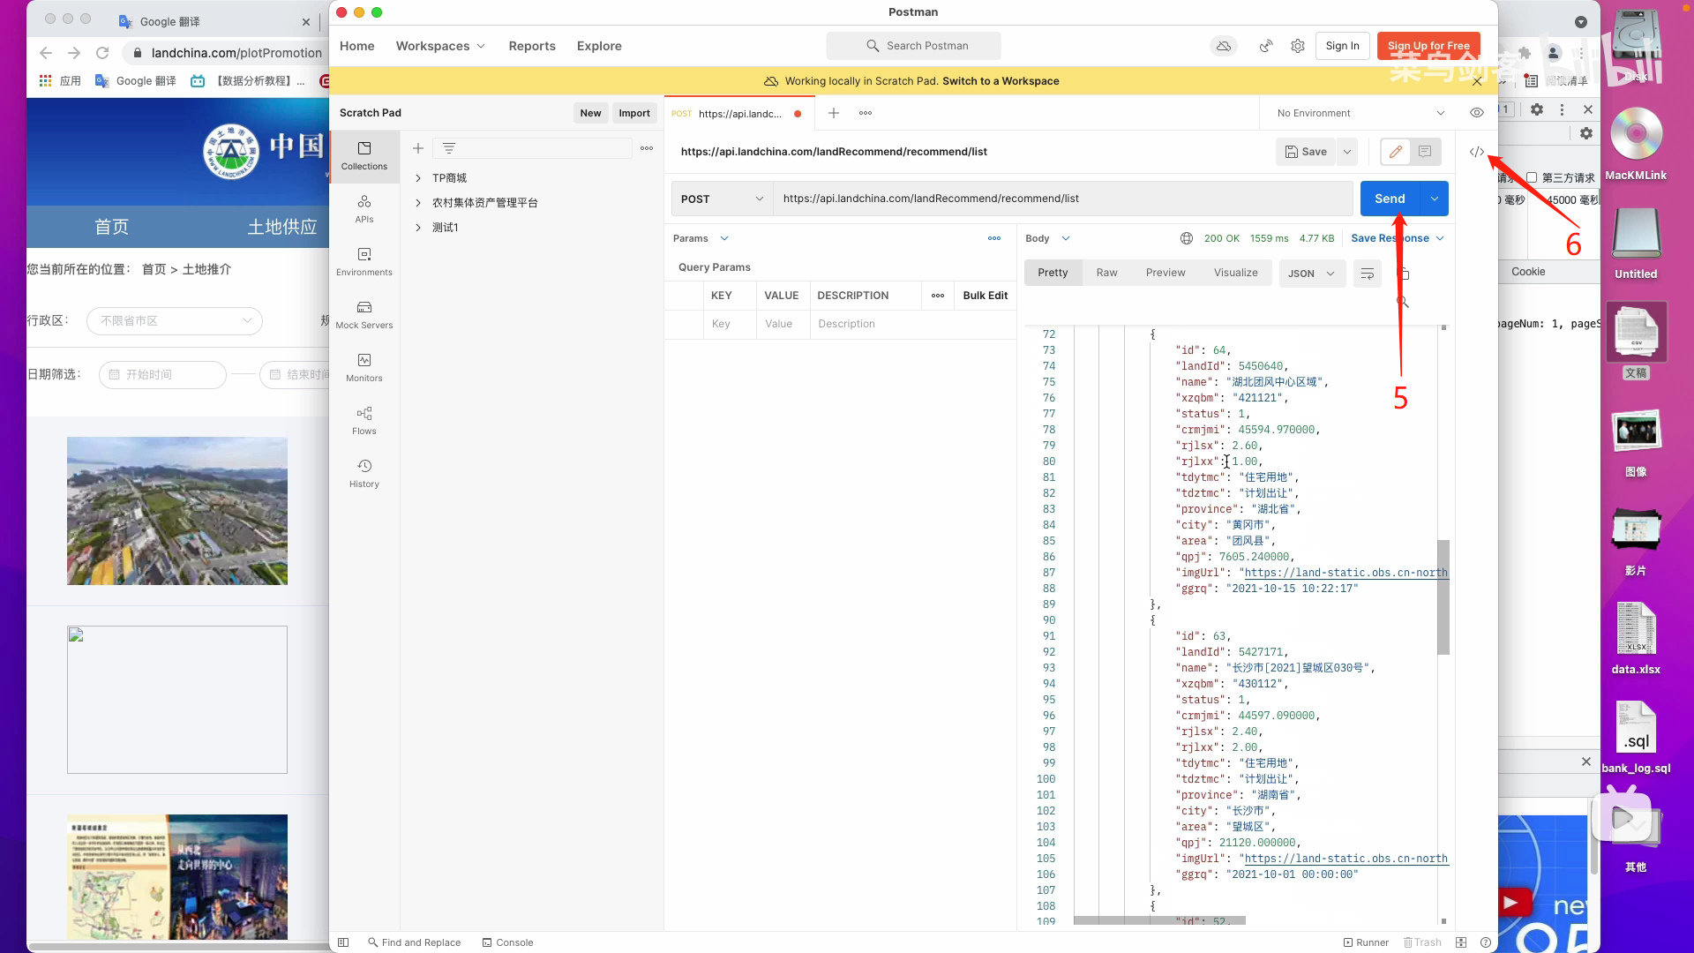The height and width of the screenshot is (953, 1694).
Task: Open the Collections sidebar panel
Action: pyautogui.click(x=364, y=155)
